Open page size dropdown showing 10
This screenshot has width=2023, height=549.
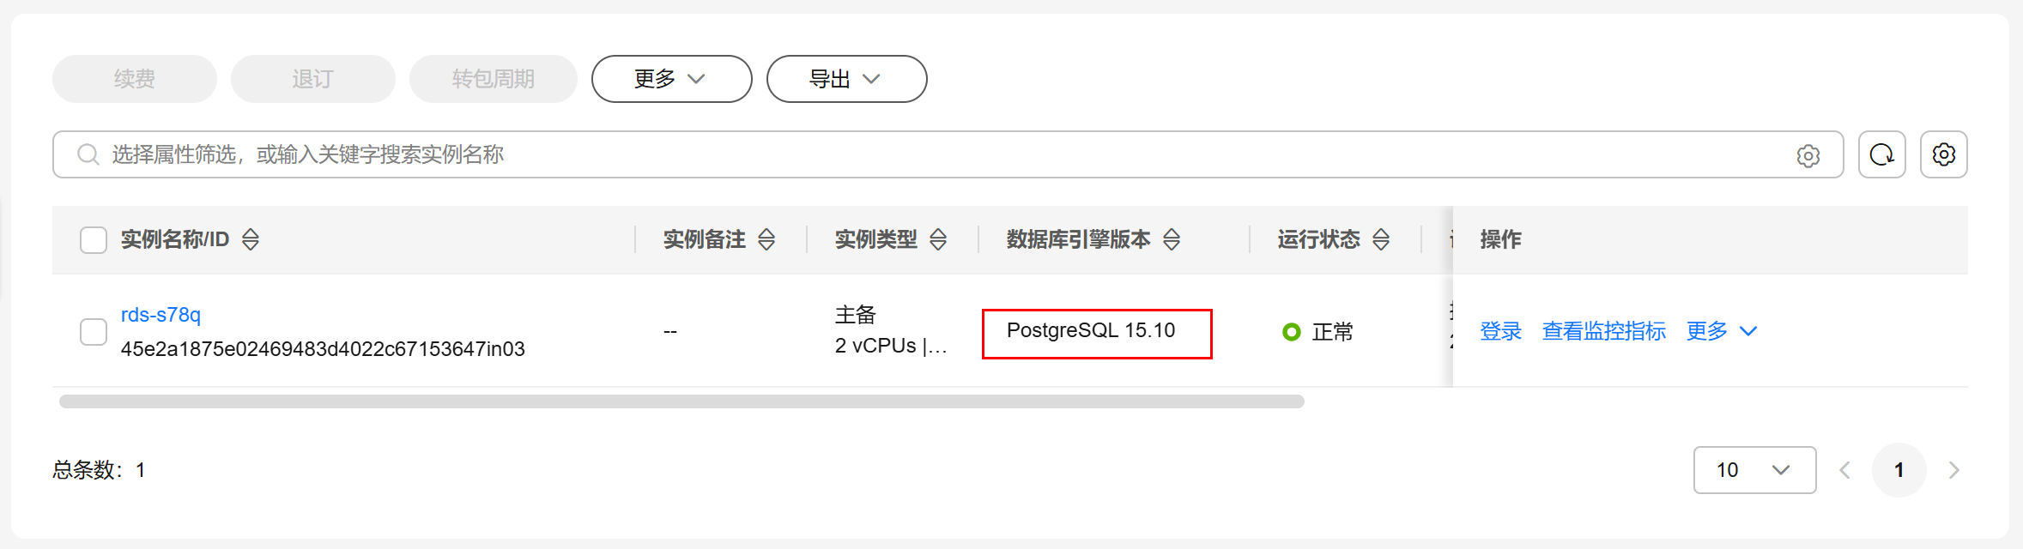coord(1754,470)
